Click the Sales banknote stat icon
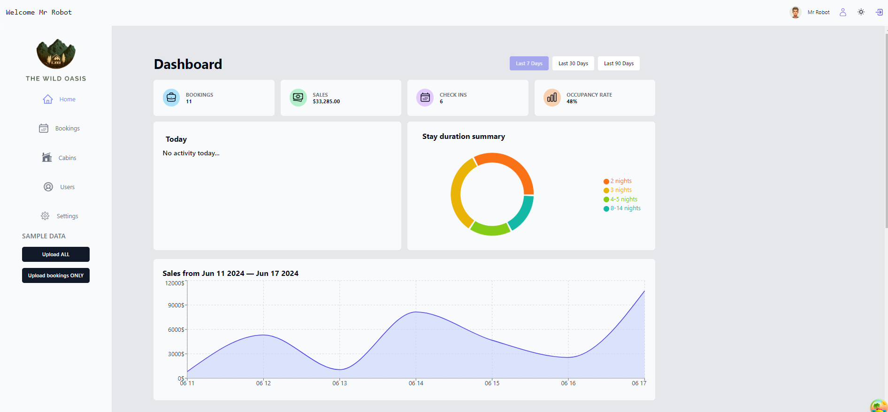This screenshot has width=888, height=412. (x=298, y=98)
